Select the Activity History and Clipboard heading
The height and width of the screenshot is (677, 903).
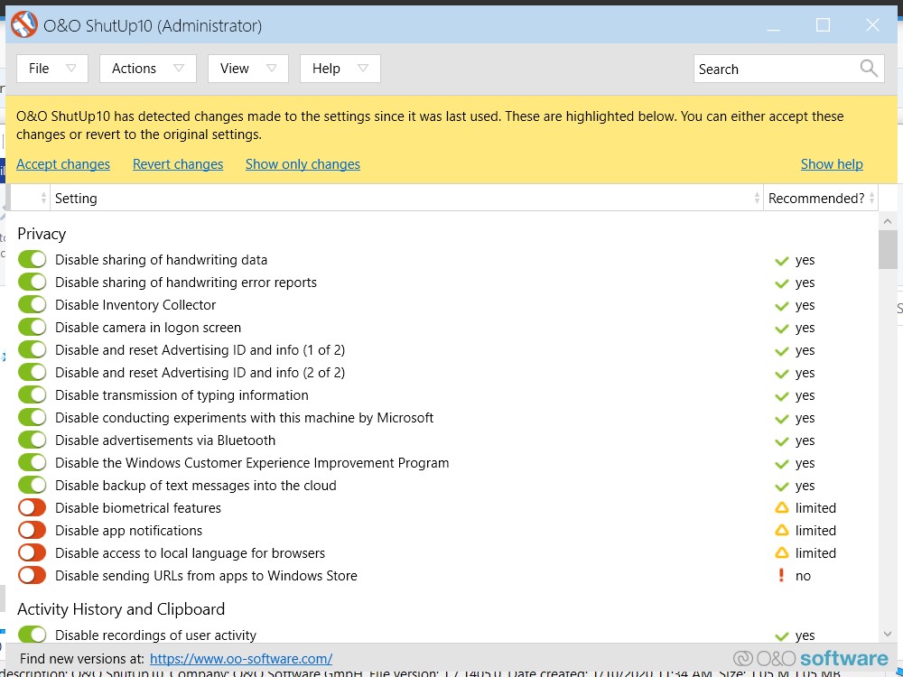121,609
